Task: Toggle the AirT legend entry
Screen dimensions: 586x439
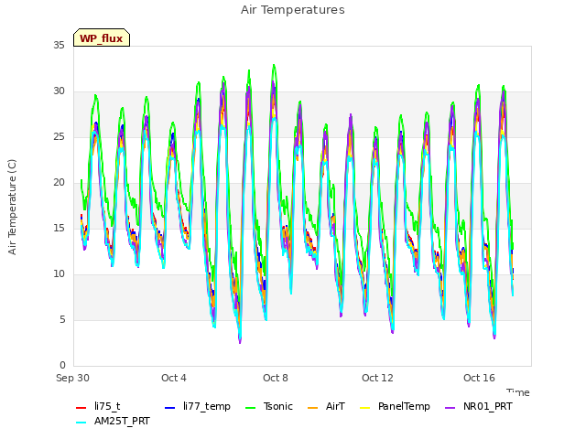Action: 326,406
